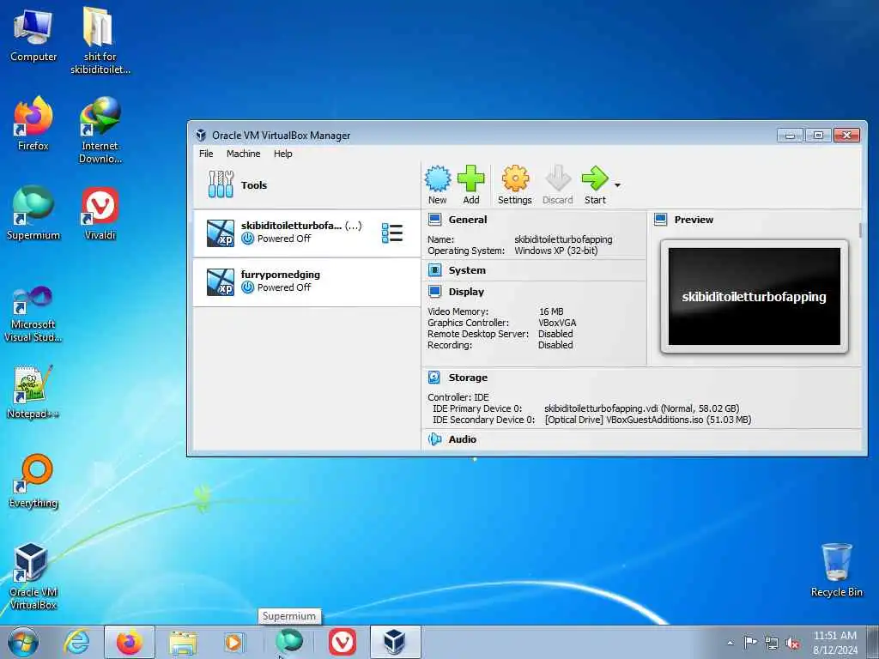The image size is (879, 659).
Task: Launch Supermium from the taskbar
Action: [x=289, y=642]
